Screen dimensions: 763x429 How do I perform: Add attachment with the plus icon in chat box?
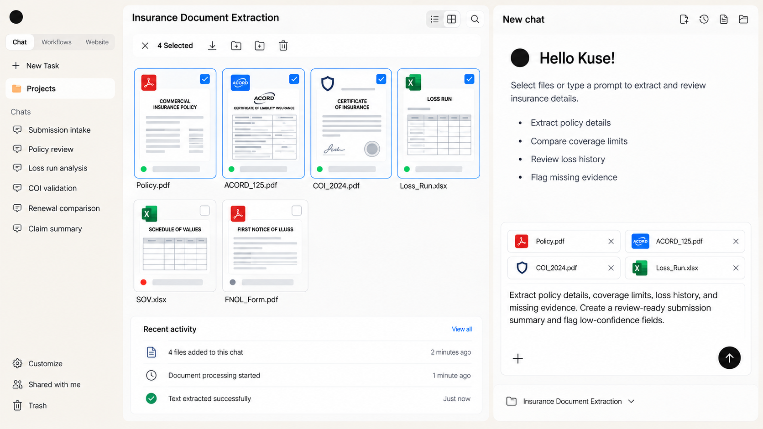[x=518, y=359]
